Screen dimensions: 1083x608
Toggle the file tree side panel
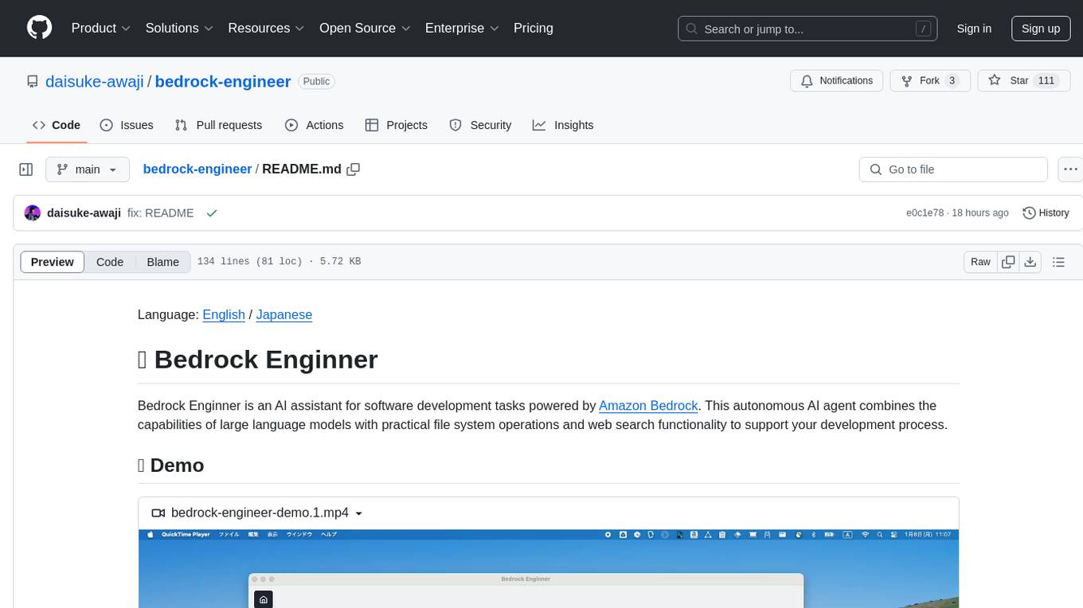26,170
